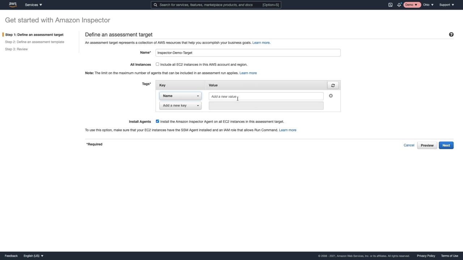The width and height of the screenshot is (463, 260).
Task: Open the Ohio region selector
Action: pyautogui.click(x=428, y=5)
